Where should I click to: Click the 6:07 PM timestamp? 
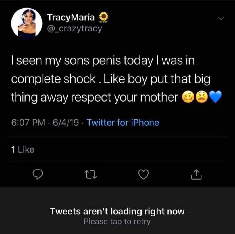tap(28, 123)
